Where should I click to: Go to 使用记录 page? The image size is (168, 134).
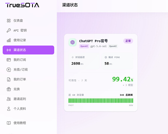[x=28, y=40]
